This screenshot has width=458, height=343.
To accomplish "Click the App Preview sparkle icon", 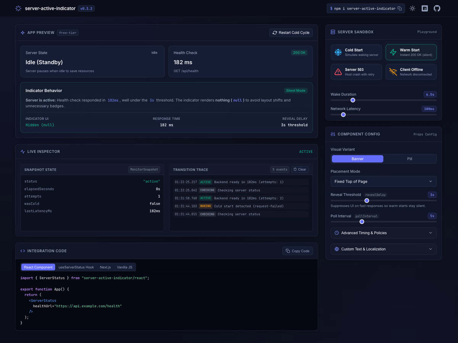I will (x=23, y=33).
